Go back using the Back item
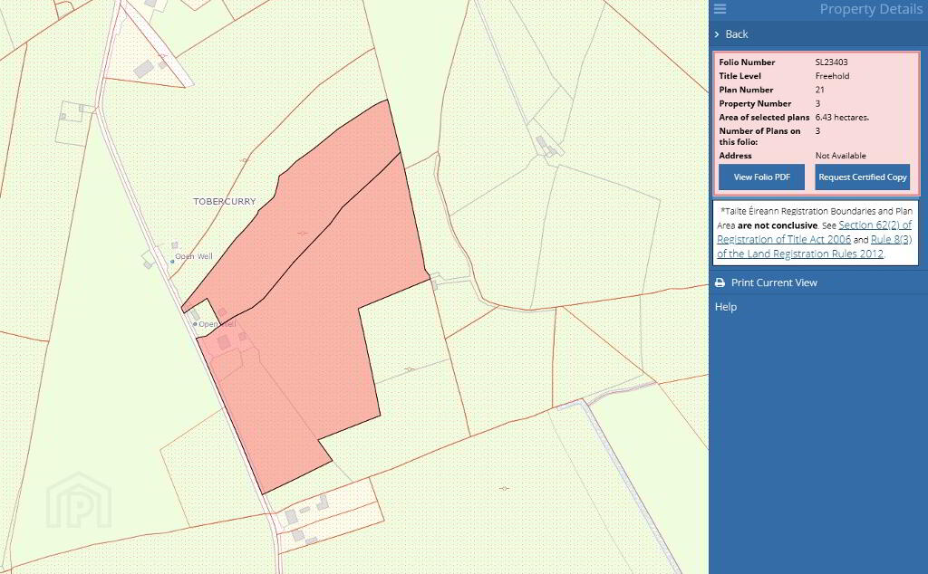Viewport: 928px width, 574px height. click(x=737, y=34)
